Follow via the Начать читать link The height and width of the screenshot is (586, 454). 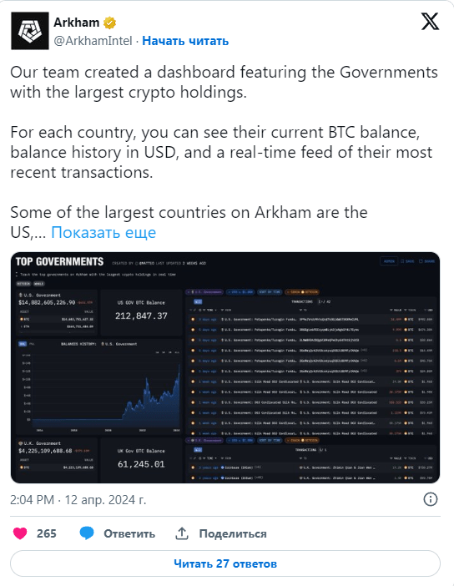tap(185, 41)
